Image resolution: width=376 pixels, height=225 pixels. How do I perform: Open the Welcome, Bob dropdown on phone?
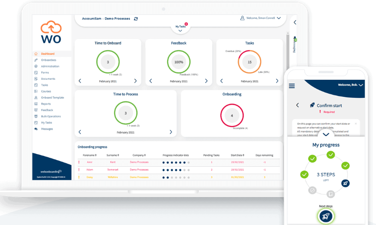pyautogui.click(x=361, y=85)
